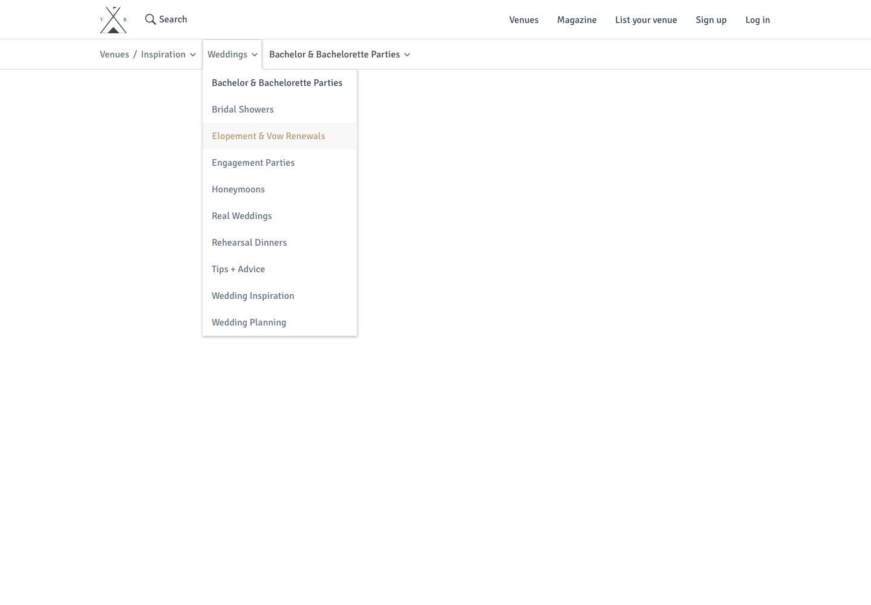Choose Tips + Advice
The width and height of the screenshot is (871, 605).
(x=279, y=269)
